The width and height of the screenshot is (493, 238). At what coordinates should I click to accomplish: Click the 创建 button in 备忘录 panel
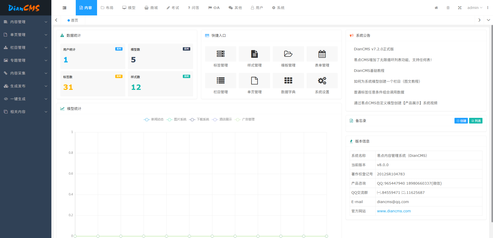click(x=461, y=121)
